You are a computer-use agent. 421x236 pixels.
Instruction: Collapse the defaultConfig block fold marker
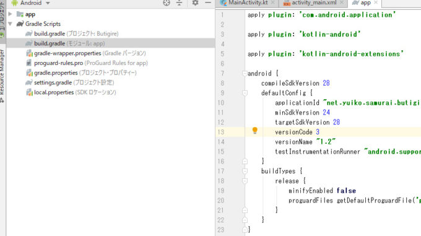point(245,93)
